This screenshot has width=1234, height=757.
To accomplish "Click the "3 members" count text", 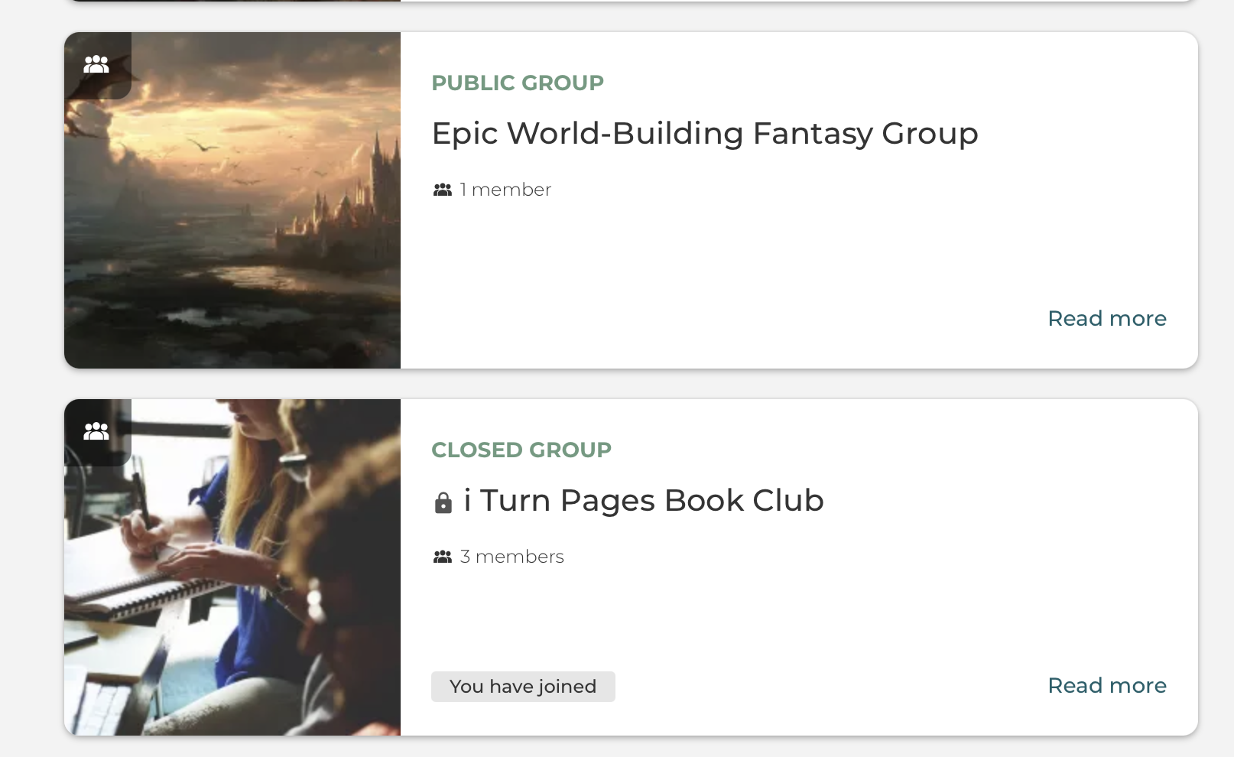I will pyautogui.click(x=512, y=557).
